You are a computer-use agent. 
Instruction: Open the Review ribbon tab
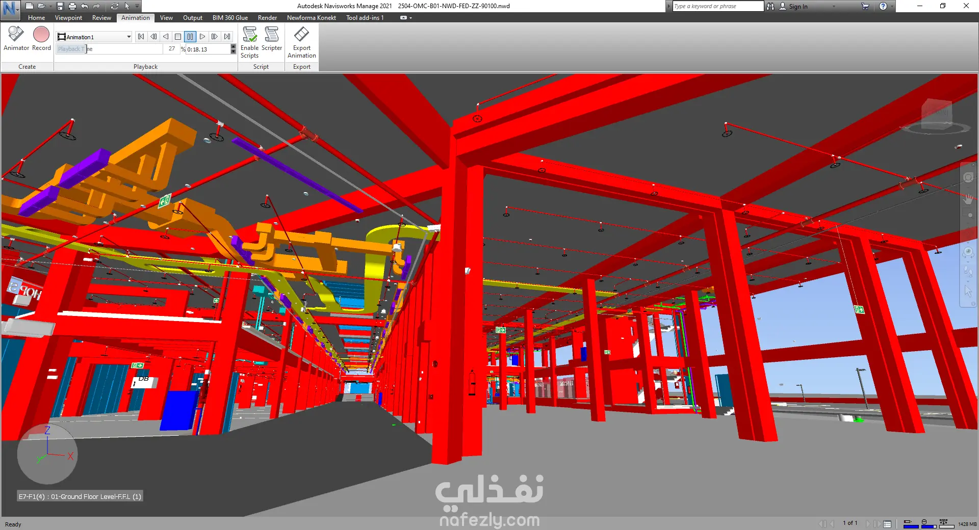pyautogui.click(x=101, y=18)
